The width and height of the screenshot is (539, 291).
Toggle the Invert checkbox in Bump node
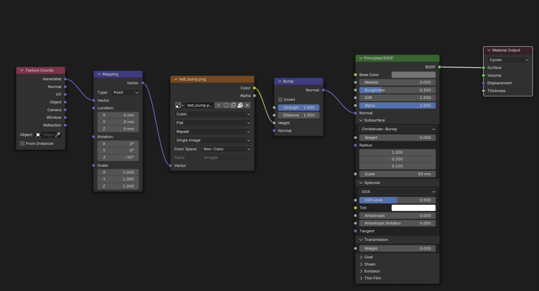click(x=280, y=100)
